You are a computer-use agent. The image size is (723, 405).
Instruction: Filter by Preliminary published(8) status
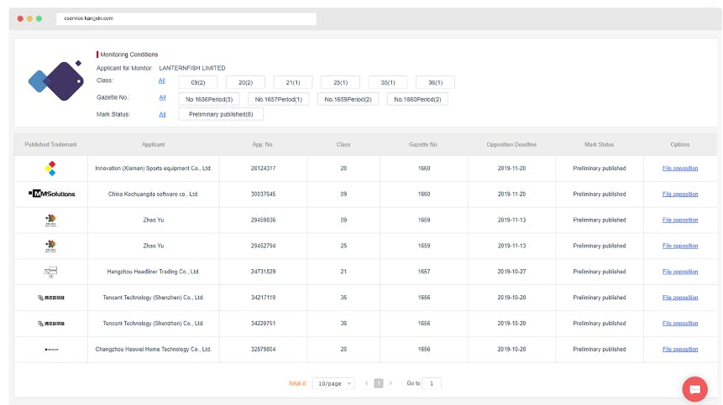click(221, 114)
